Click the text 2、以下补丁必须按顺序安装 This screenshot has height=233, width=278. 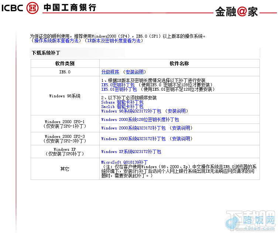tap(129, 98)
